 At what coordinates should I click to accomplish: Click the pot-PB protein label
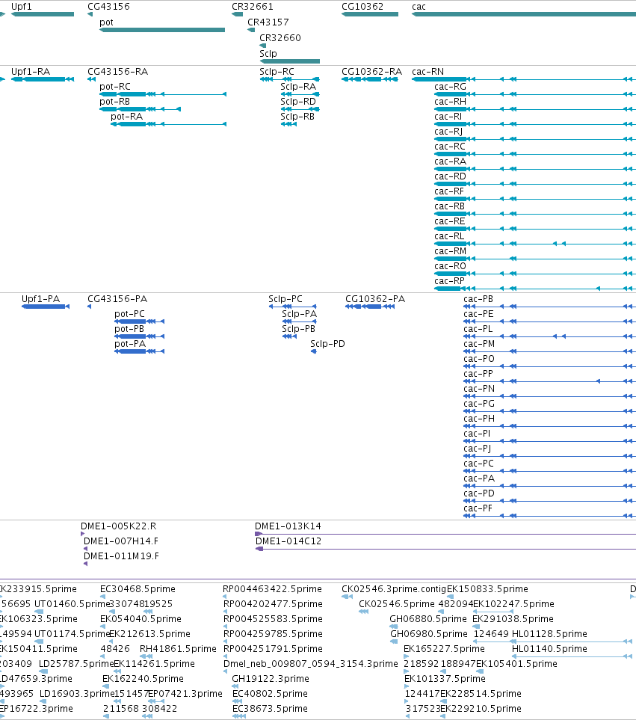pyautogui.click(x=129, y=329)
